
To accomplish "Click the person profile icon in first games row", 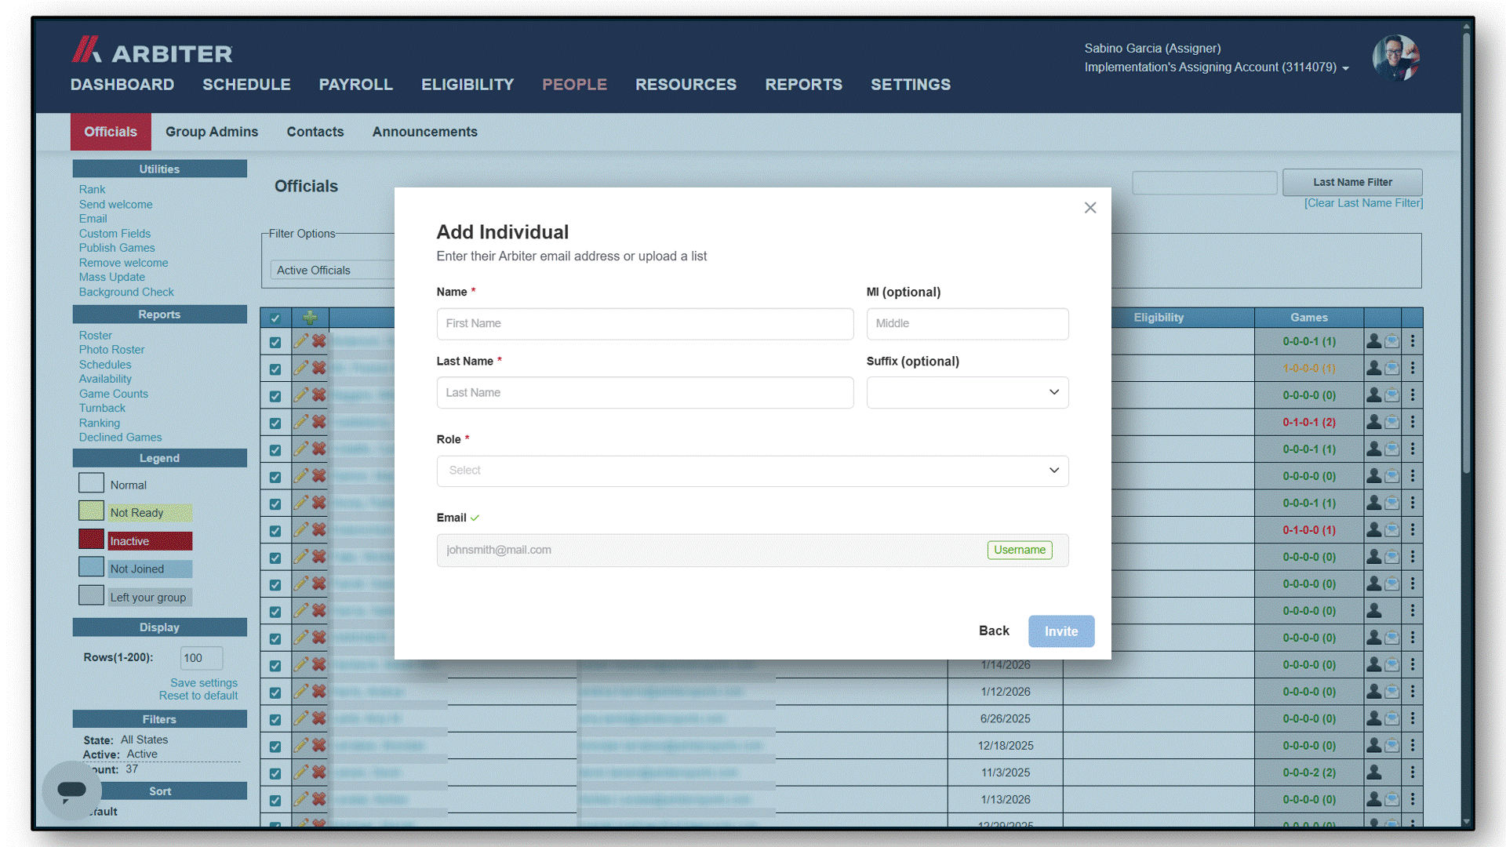I will (x=1373, y=341).
